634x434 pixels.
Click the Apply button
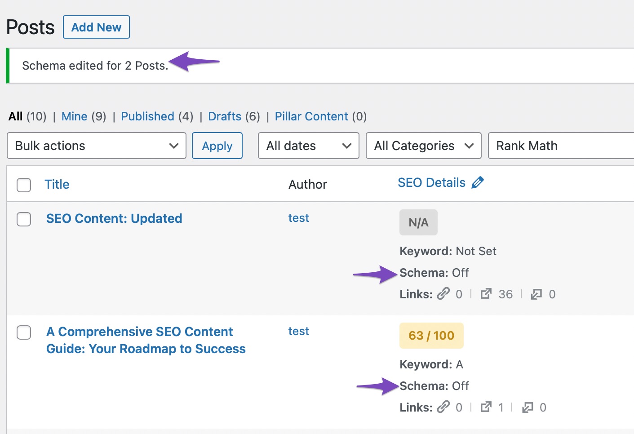(x=217, y=146)
